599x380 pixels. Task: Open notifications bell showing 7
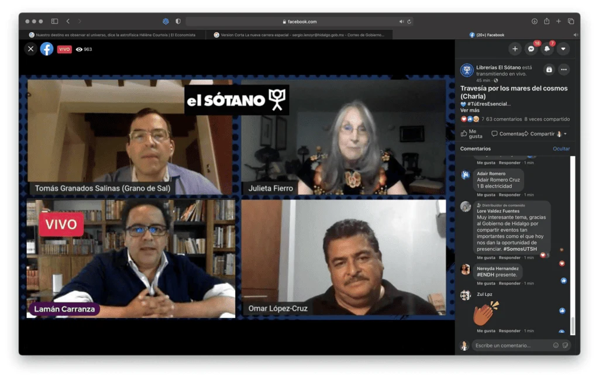(547, 49)
